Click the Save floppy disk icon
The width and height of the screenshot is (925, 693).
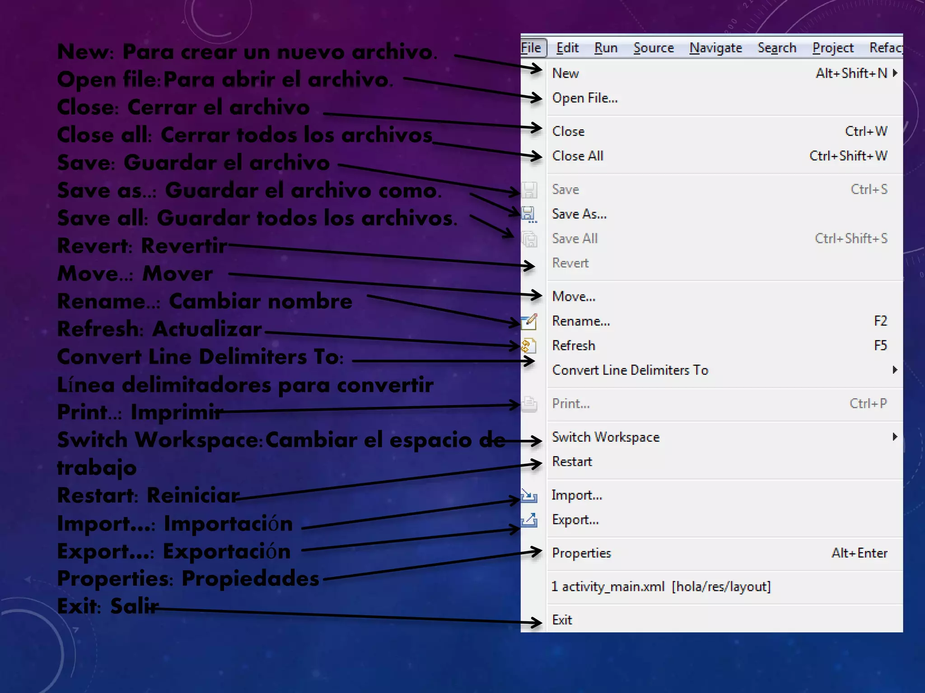tap(529, 190)
